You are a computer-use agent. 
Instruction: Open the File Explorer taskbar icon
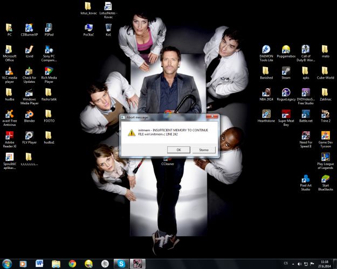[56, 264]
